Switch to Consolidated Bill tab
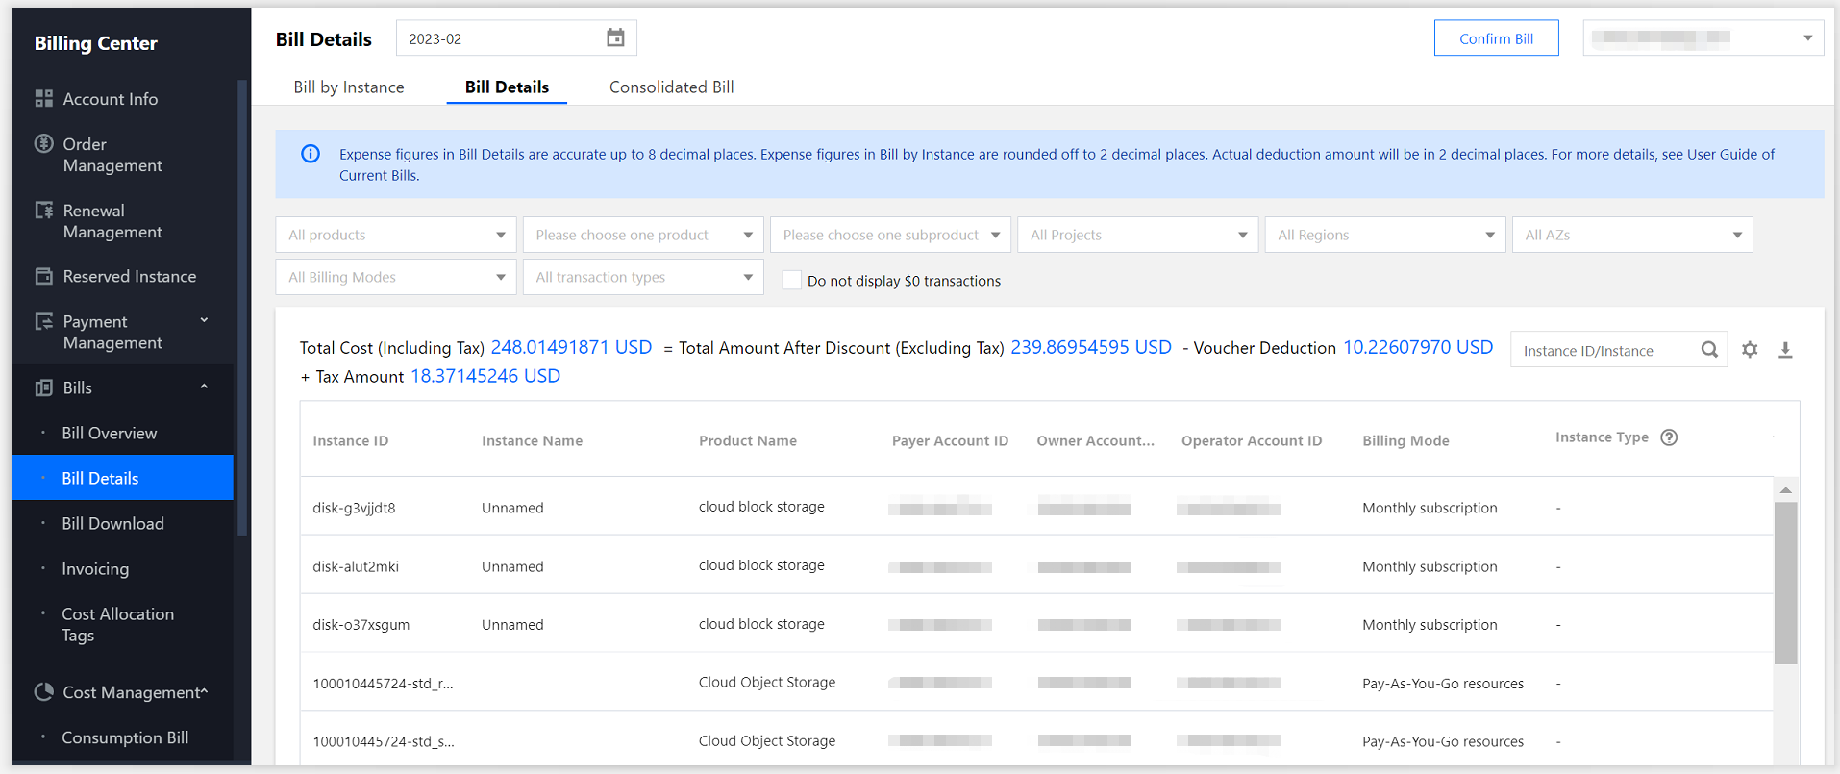 (671, 87)
